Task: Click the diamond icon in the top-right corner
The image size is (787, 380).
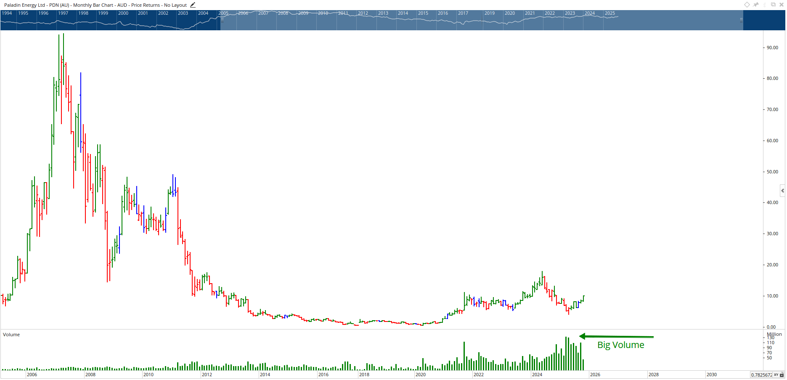Action: [747, 5]
